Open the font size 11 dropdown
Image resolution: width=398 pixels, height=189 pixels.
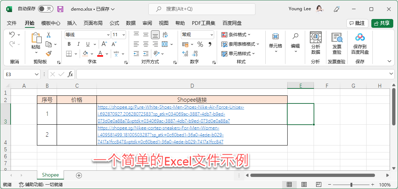[x=124, y=35]
